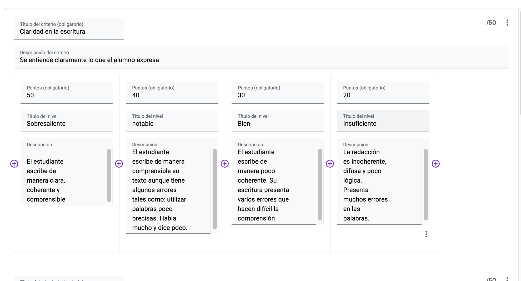
Task: Edit points field showing 40
Action: pyautogui.click(x=172, y=95)
